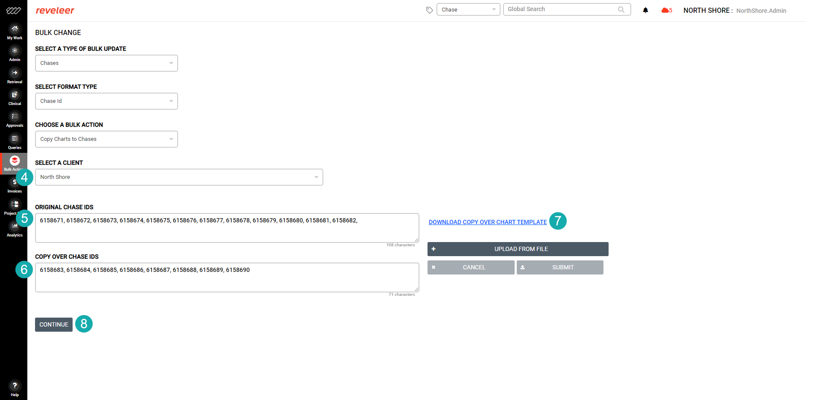Click the NorthShore.Admin user name
The image size is (820, 400).
pyautogui.click(x=761, y=11)
